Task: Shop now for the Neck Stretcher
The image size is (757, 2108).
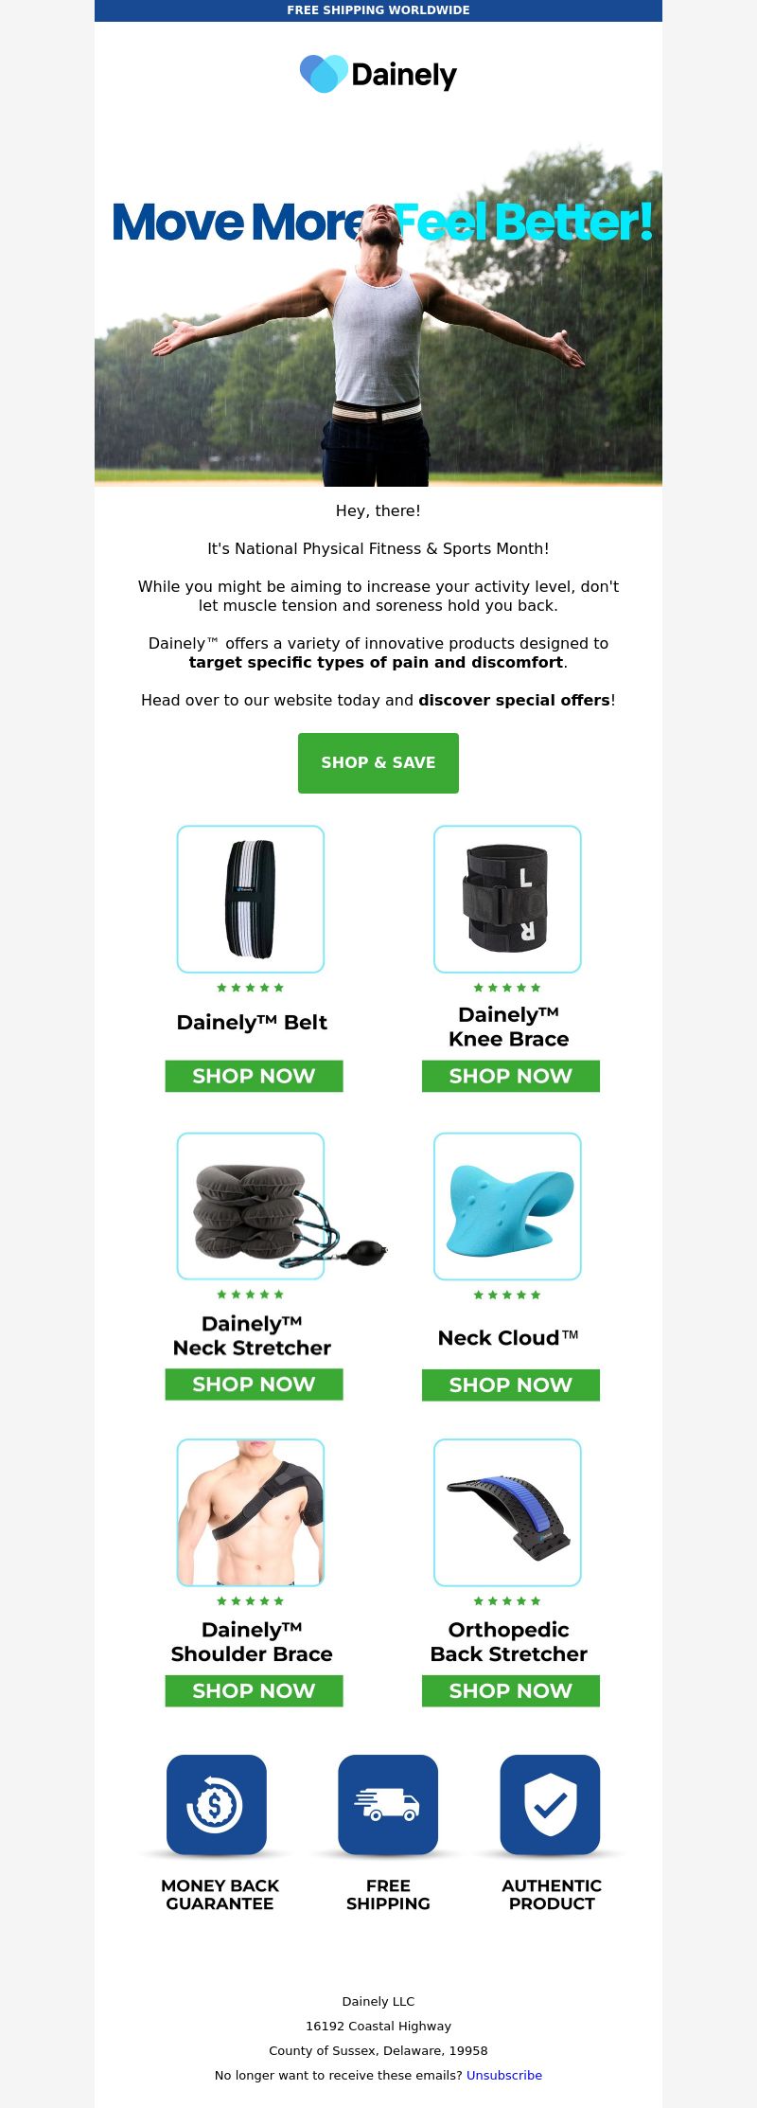Action: 254,1384
